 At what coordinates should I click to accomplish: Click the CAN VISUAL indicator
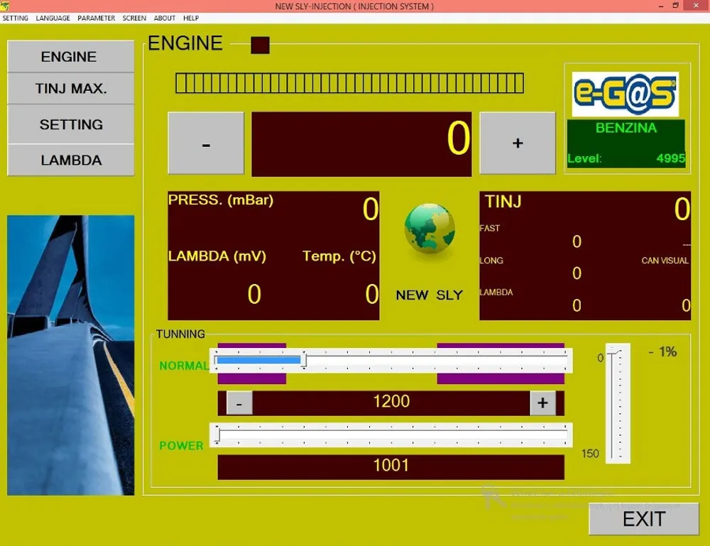tap(663, 261)
